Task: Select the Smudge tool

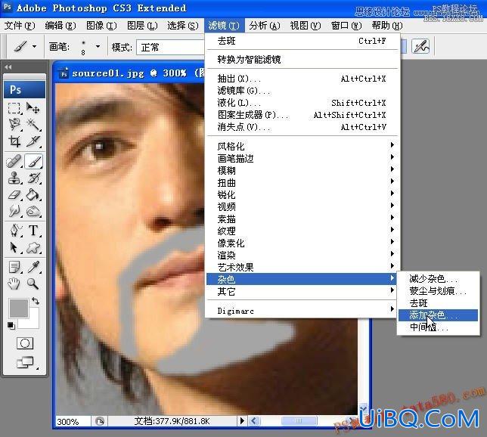Action: [14, 212]
